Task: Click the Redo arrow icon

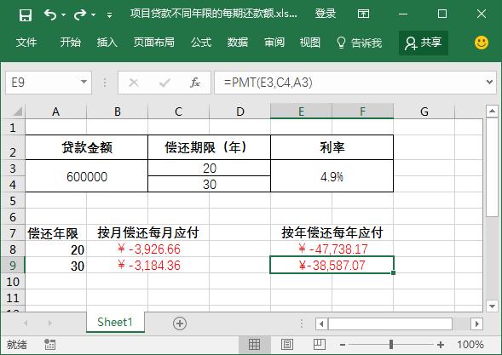Action: pyautogui.click(x=80, y=14)
